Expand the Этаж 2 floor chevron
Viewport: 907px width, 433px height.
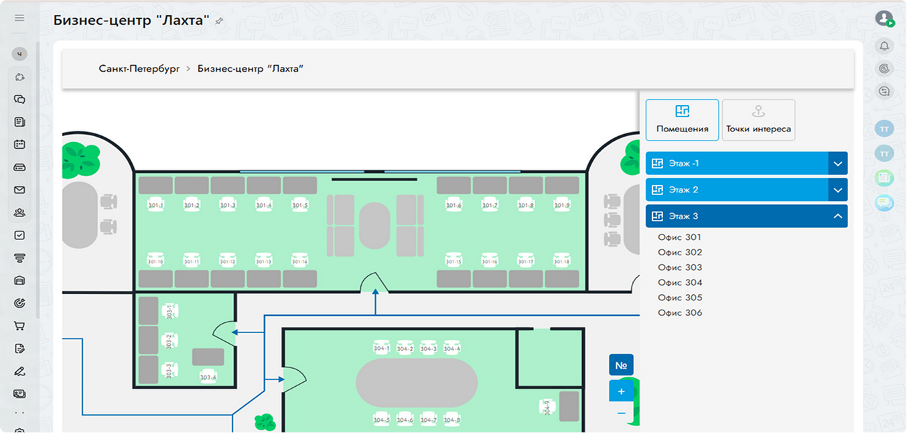coord(838,190)
